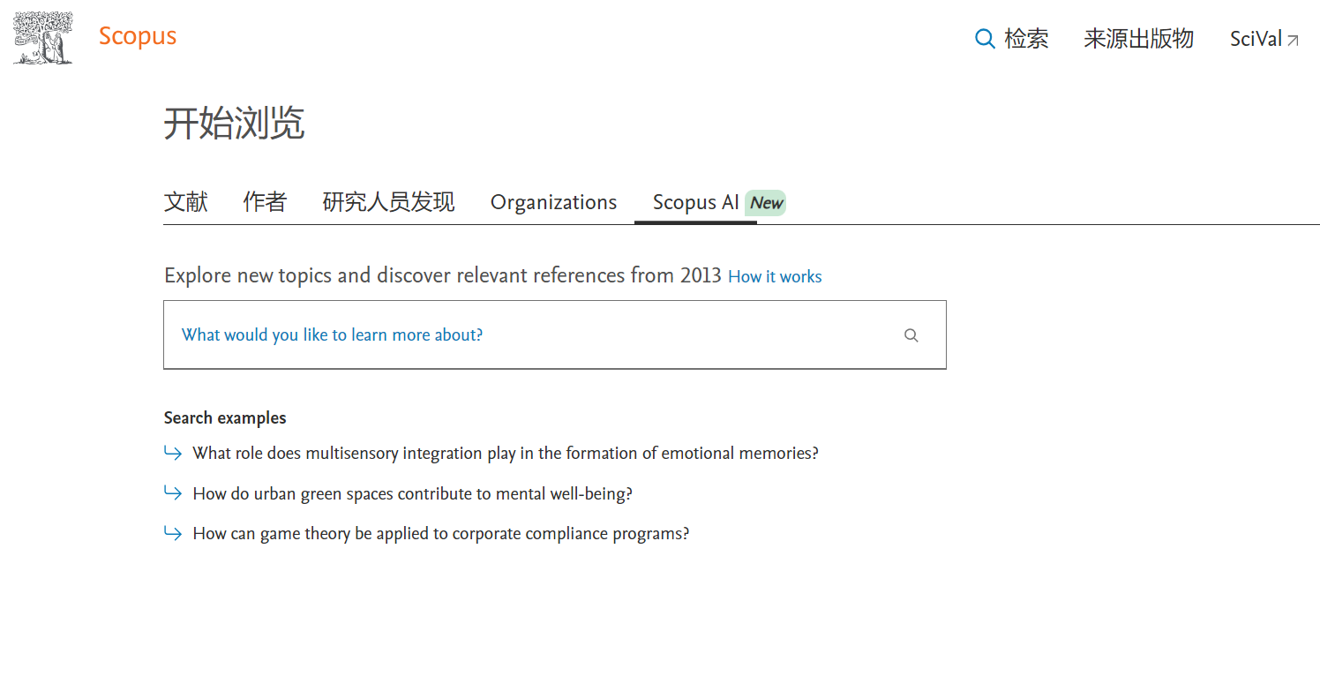
Task: Focus the 'What would you like to learn more about?' field
Action: click(x=529, y=334)
